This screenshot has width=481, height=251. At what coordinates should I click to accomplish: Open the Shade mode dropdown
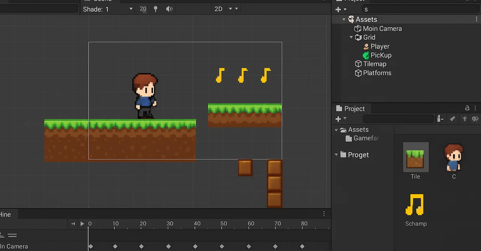click(108, 9)
